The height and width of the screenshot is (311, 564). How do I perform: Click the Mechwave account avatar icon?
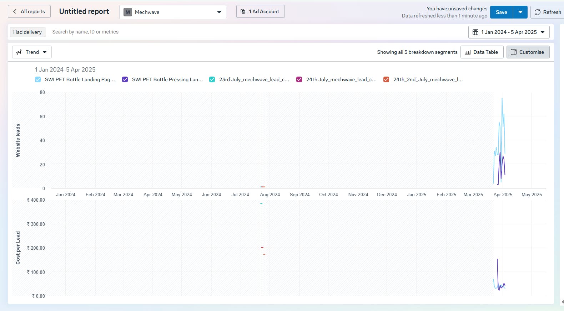point(127,12)
